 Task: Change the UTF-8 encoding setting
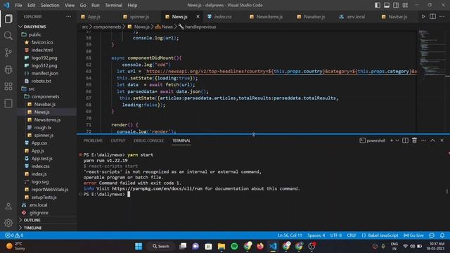pos(336,235)
